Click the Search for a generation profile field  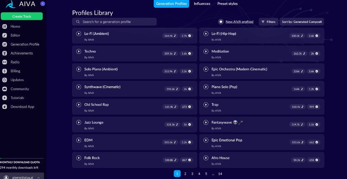coord(114,22)
